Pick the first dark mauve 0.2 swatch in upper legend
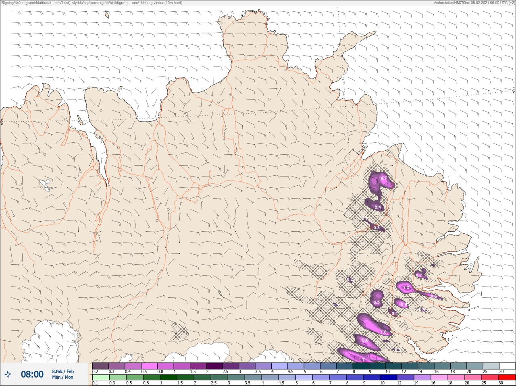 click(x=100, y=366)
